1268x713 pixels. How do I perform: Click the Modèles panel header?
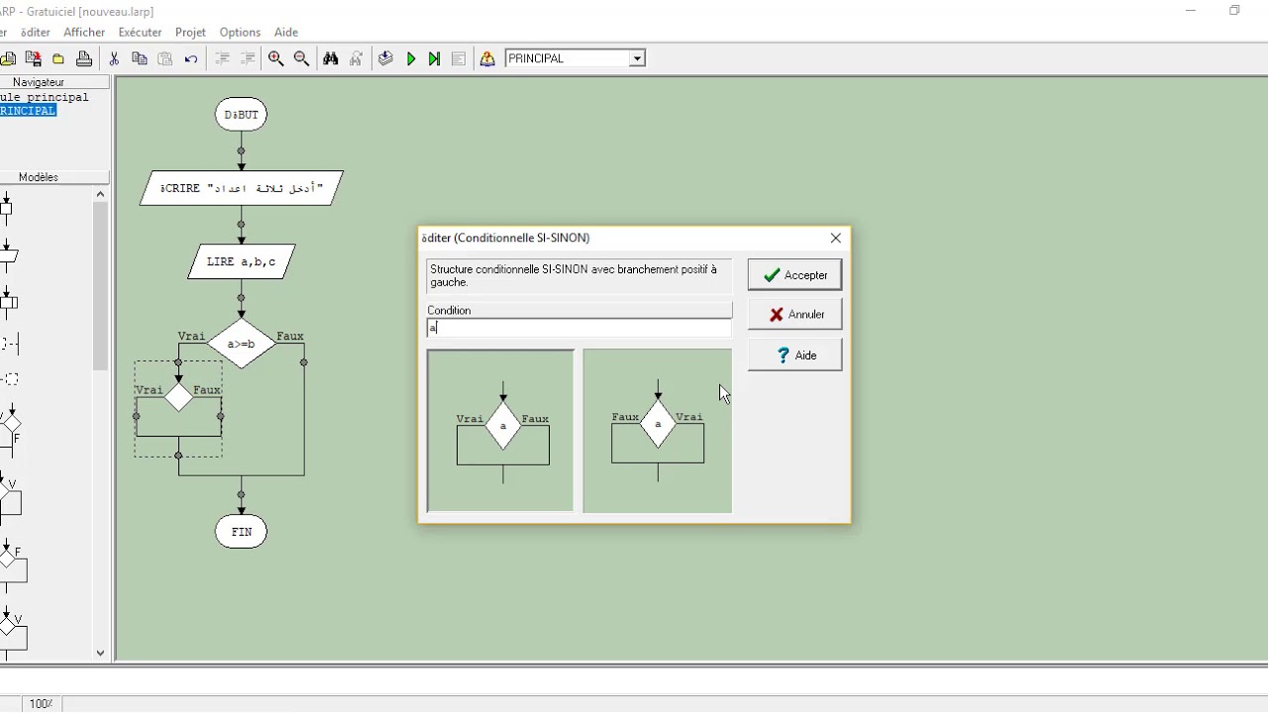coord(54,177)
